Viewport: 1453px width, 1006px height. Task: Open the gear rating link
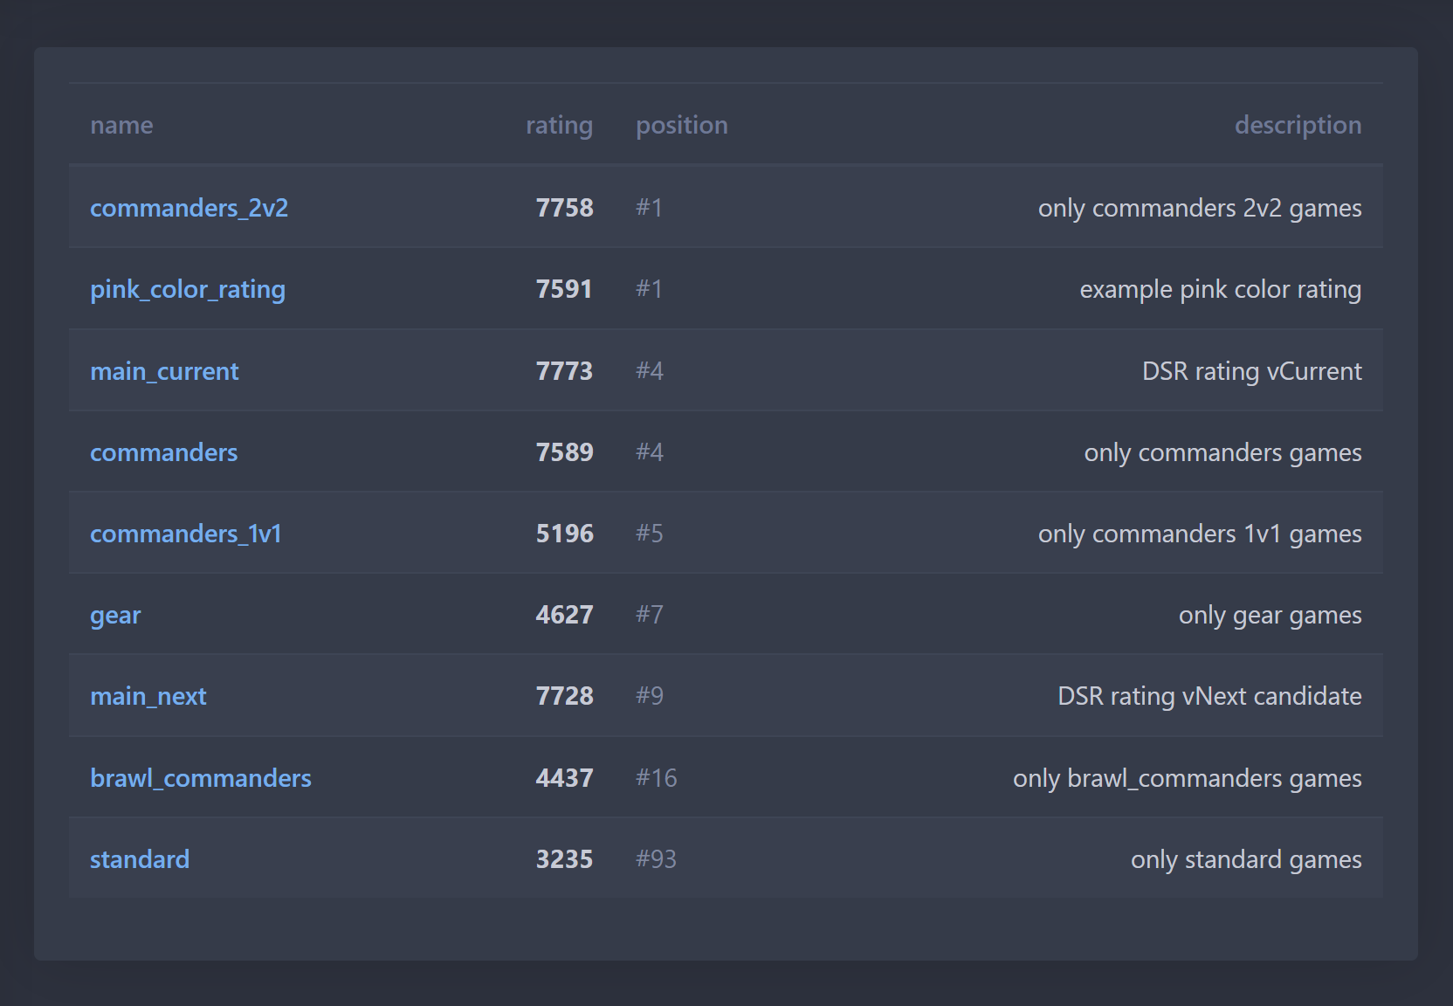click(x=115, y=615)
